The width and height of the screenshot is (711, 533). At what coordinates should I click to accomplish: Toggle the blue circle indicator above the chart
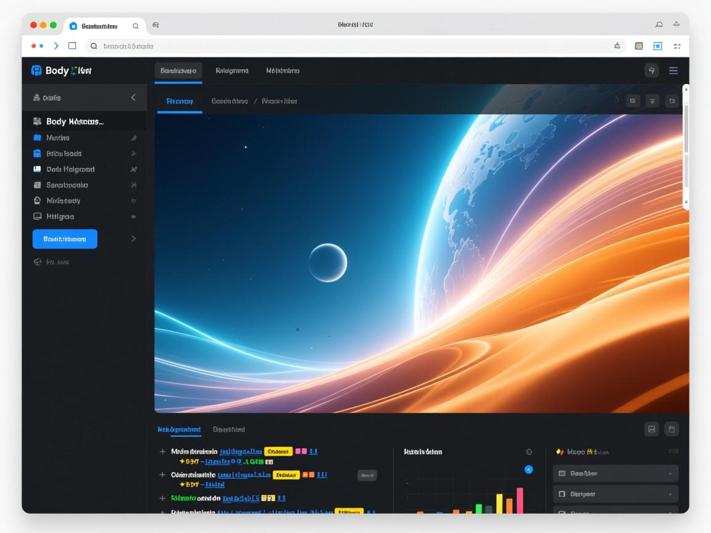coord(528,469)
